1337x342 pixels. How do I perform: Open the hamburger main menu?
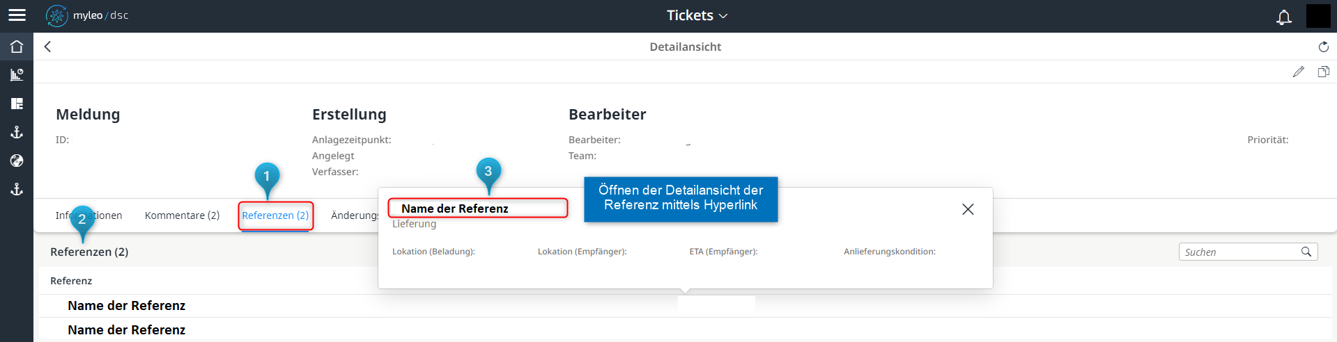coord(17,15)
